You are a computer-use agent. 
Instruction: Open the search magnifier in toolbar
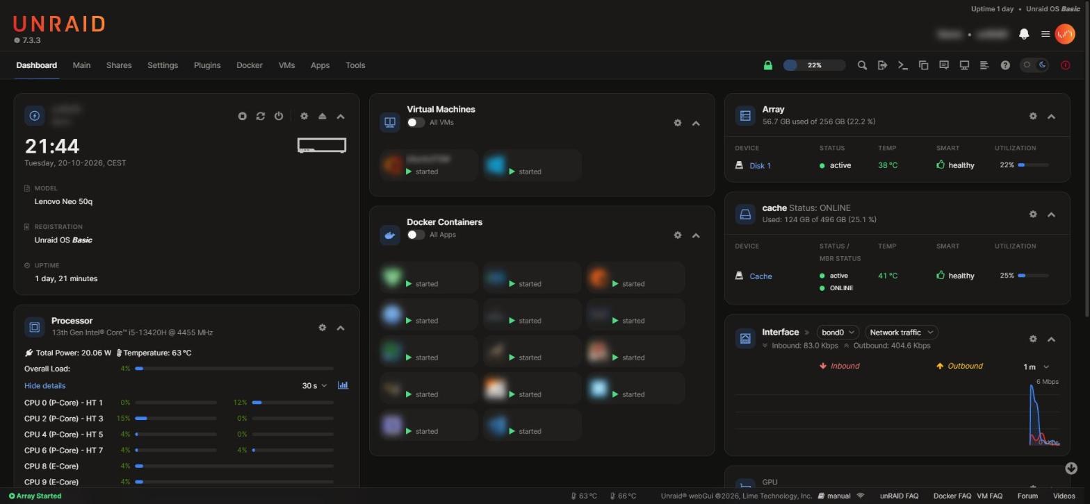coord(862,65)
